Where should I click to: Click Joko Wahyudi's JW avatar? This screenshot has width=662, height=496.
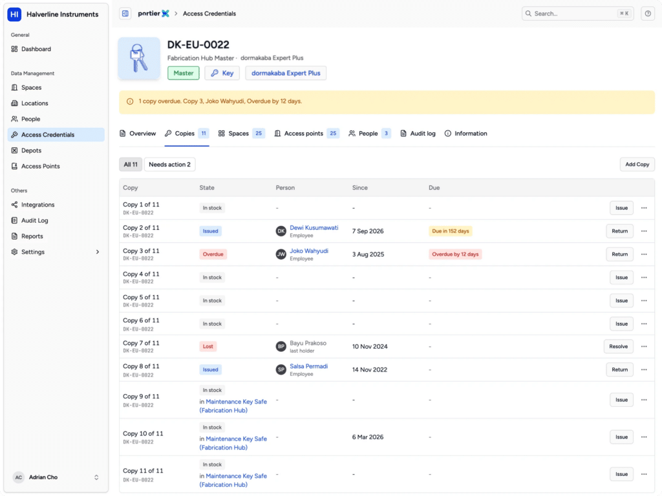281,254
